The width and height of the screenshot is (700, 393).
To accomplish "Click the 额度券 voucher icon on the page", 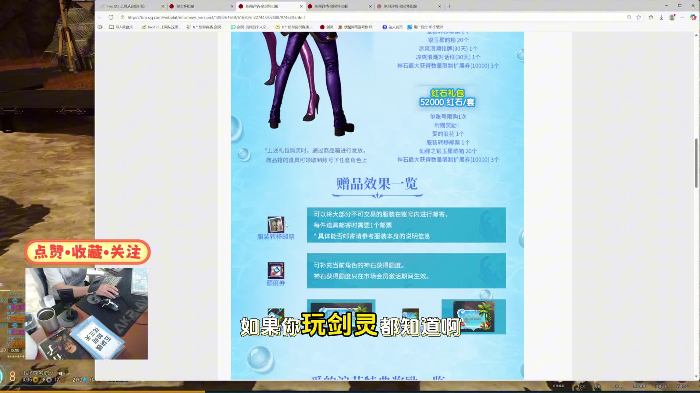I will (x=276, y=271).
